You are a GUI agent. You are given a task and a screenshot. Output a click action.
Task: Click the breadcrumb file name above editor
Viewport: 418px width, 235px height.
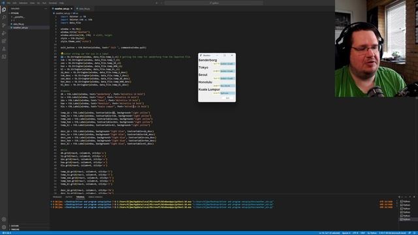click(63, 13)
